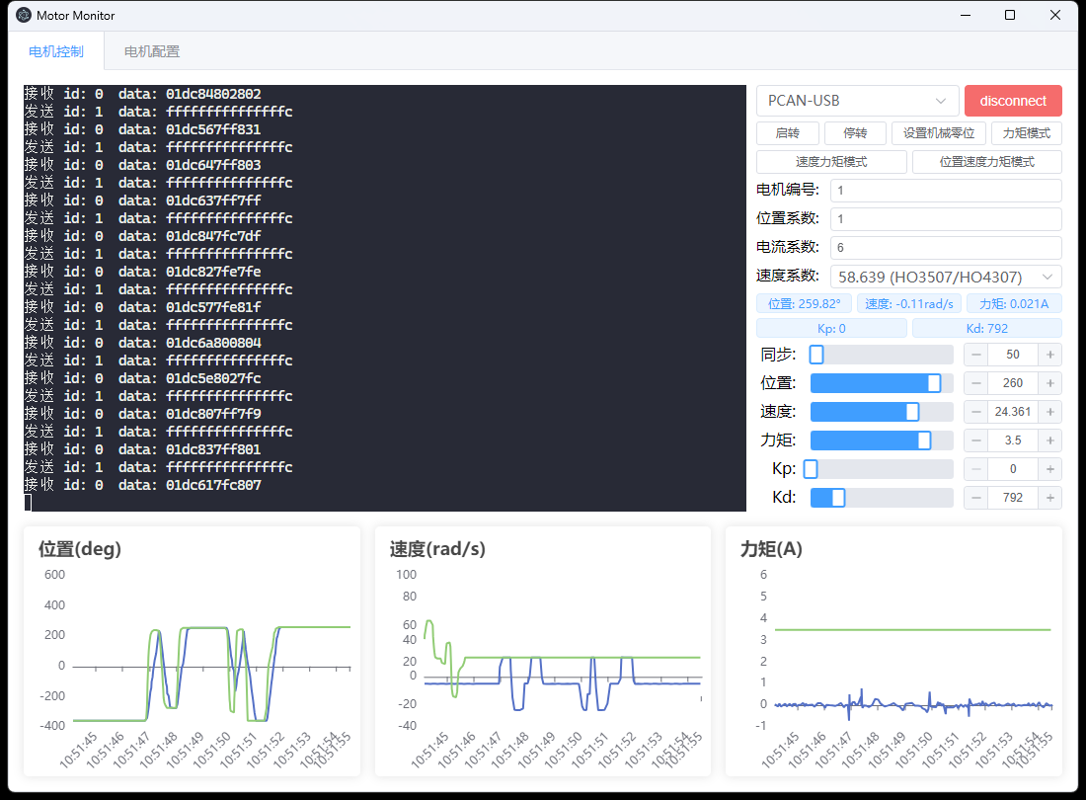Viewport: 1086px width, 800px height.
Task: Click the red disconnect button
Action: point(1013,101)
